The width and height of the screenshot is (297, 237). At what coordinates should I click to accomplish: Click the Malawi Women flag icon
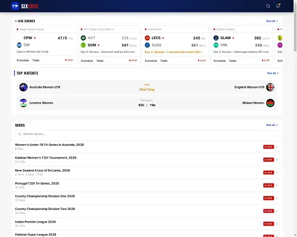(270, 103)
